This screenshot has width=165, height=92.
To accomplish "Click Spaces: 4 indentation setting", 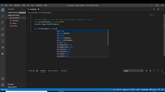I will (126, 90).
